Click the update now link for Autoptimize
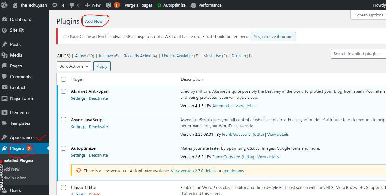 [233, 171]
